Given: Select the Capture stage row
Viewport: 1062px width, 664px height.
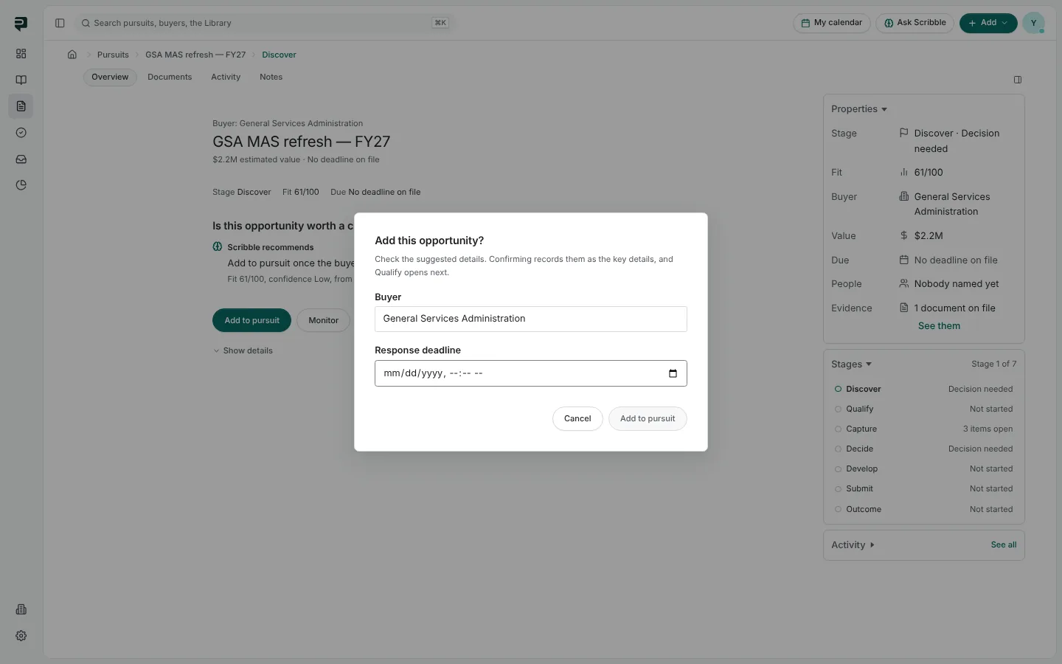Looking at the screenshot, I should point(923,429).
